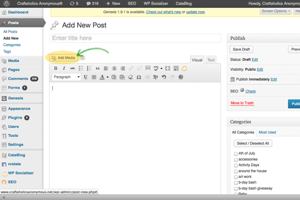Undo the last action

[x=164, y=77]
